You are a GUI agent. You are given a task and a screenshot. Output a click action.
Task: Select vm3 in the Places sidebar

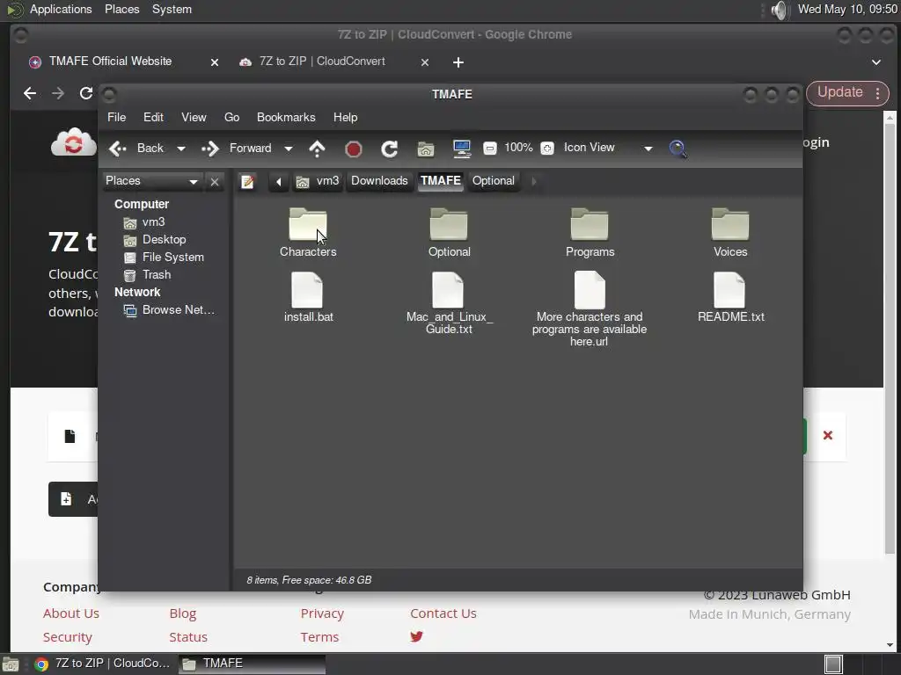coord(144,222)
